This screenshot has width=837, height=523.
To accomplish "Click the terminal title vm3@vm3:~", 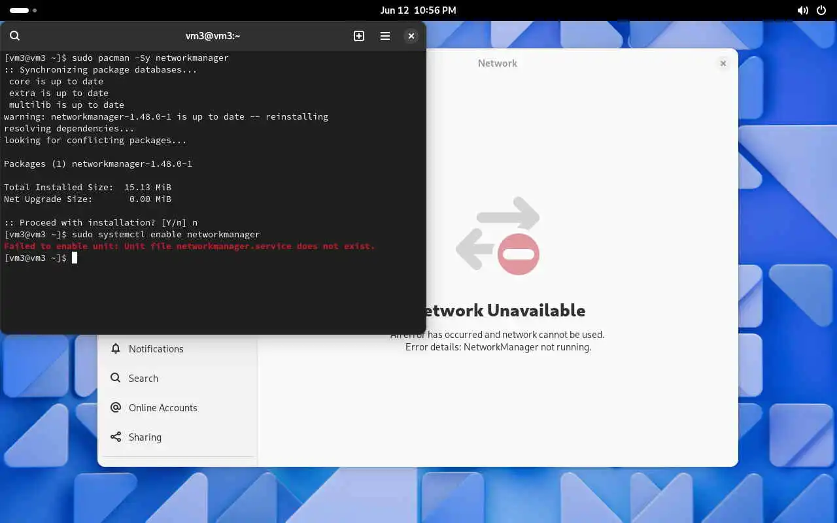I will click(213, 36).
